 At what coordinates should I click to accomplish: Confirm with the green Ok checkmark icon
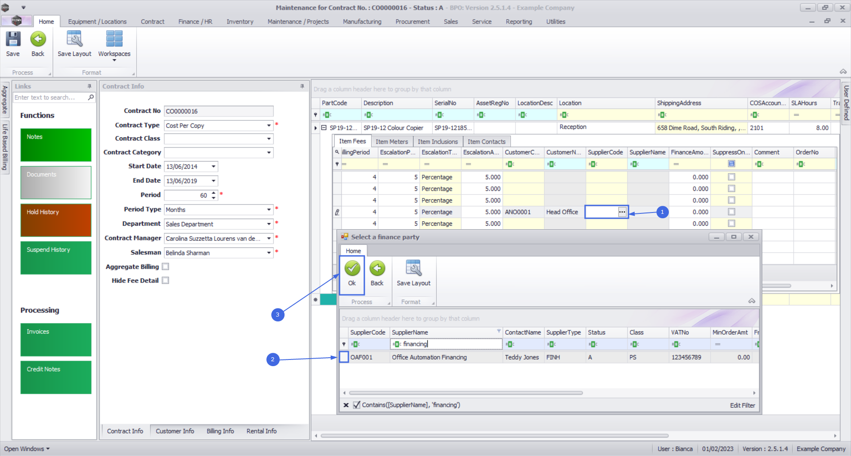(352, 269)
